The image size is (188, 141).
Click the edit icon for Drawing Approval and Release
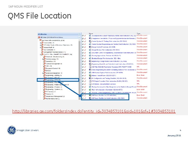point(83,56)
